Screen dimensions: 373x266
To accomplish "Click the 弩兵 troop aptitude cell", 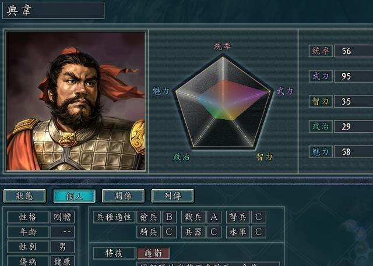I will (x=238, y=217).
